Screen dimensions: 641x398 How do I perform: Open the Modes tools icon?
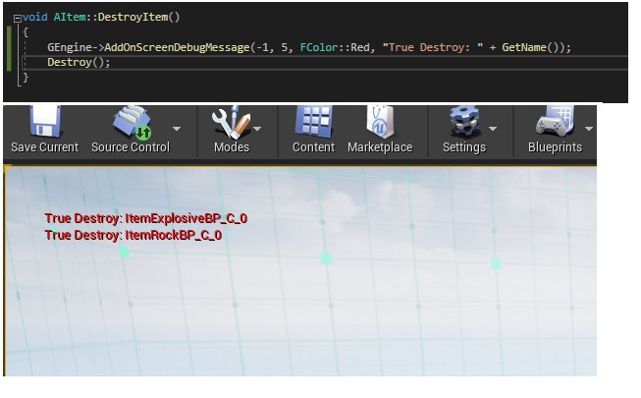click(x=231, y=123)
